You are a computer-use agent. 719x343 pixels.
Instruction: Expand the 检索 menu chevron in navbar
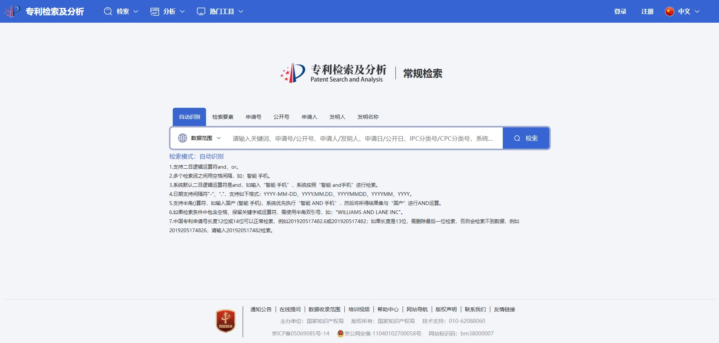[x=136, y=11]
